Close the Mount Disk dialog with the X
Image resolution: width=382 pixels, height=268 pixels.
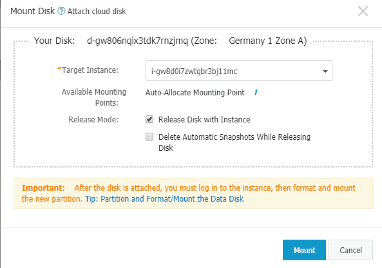click(x=363, y=11)
